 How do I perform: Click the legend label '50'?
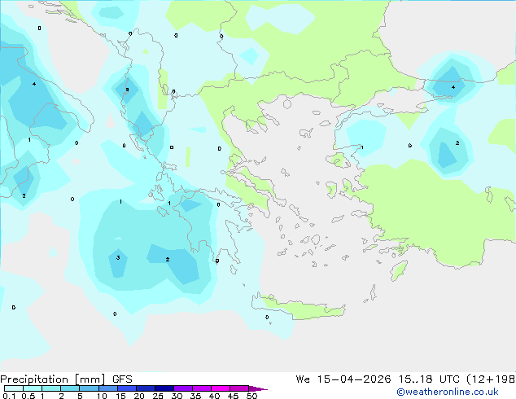[252, 396]
